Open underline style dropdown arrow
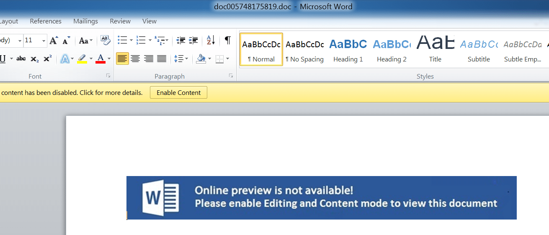549x235 pixels. 11,59
